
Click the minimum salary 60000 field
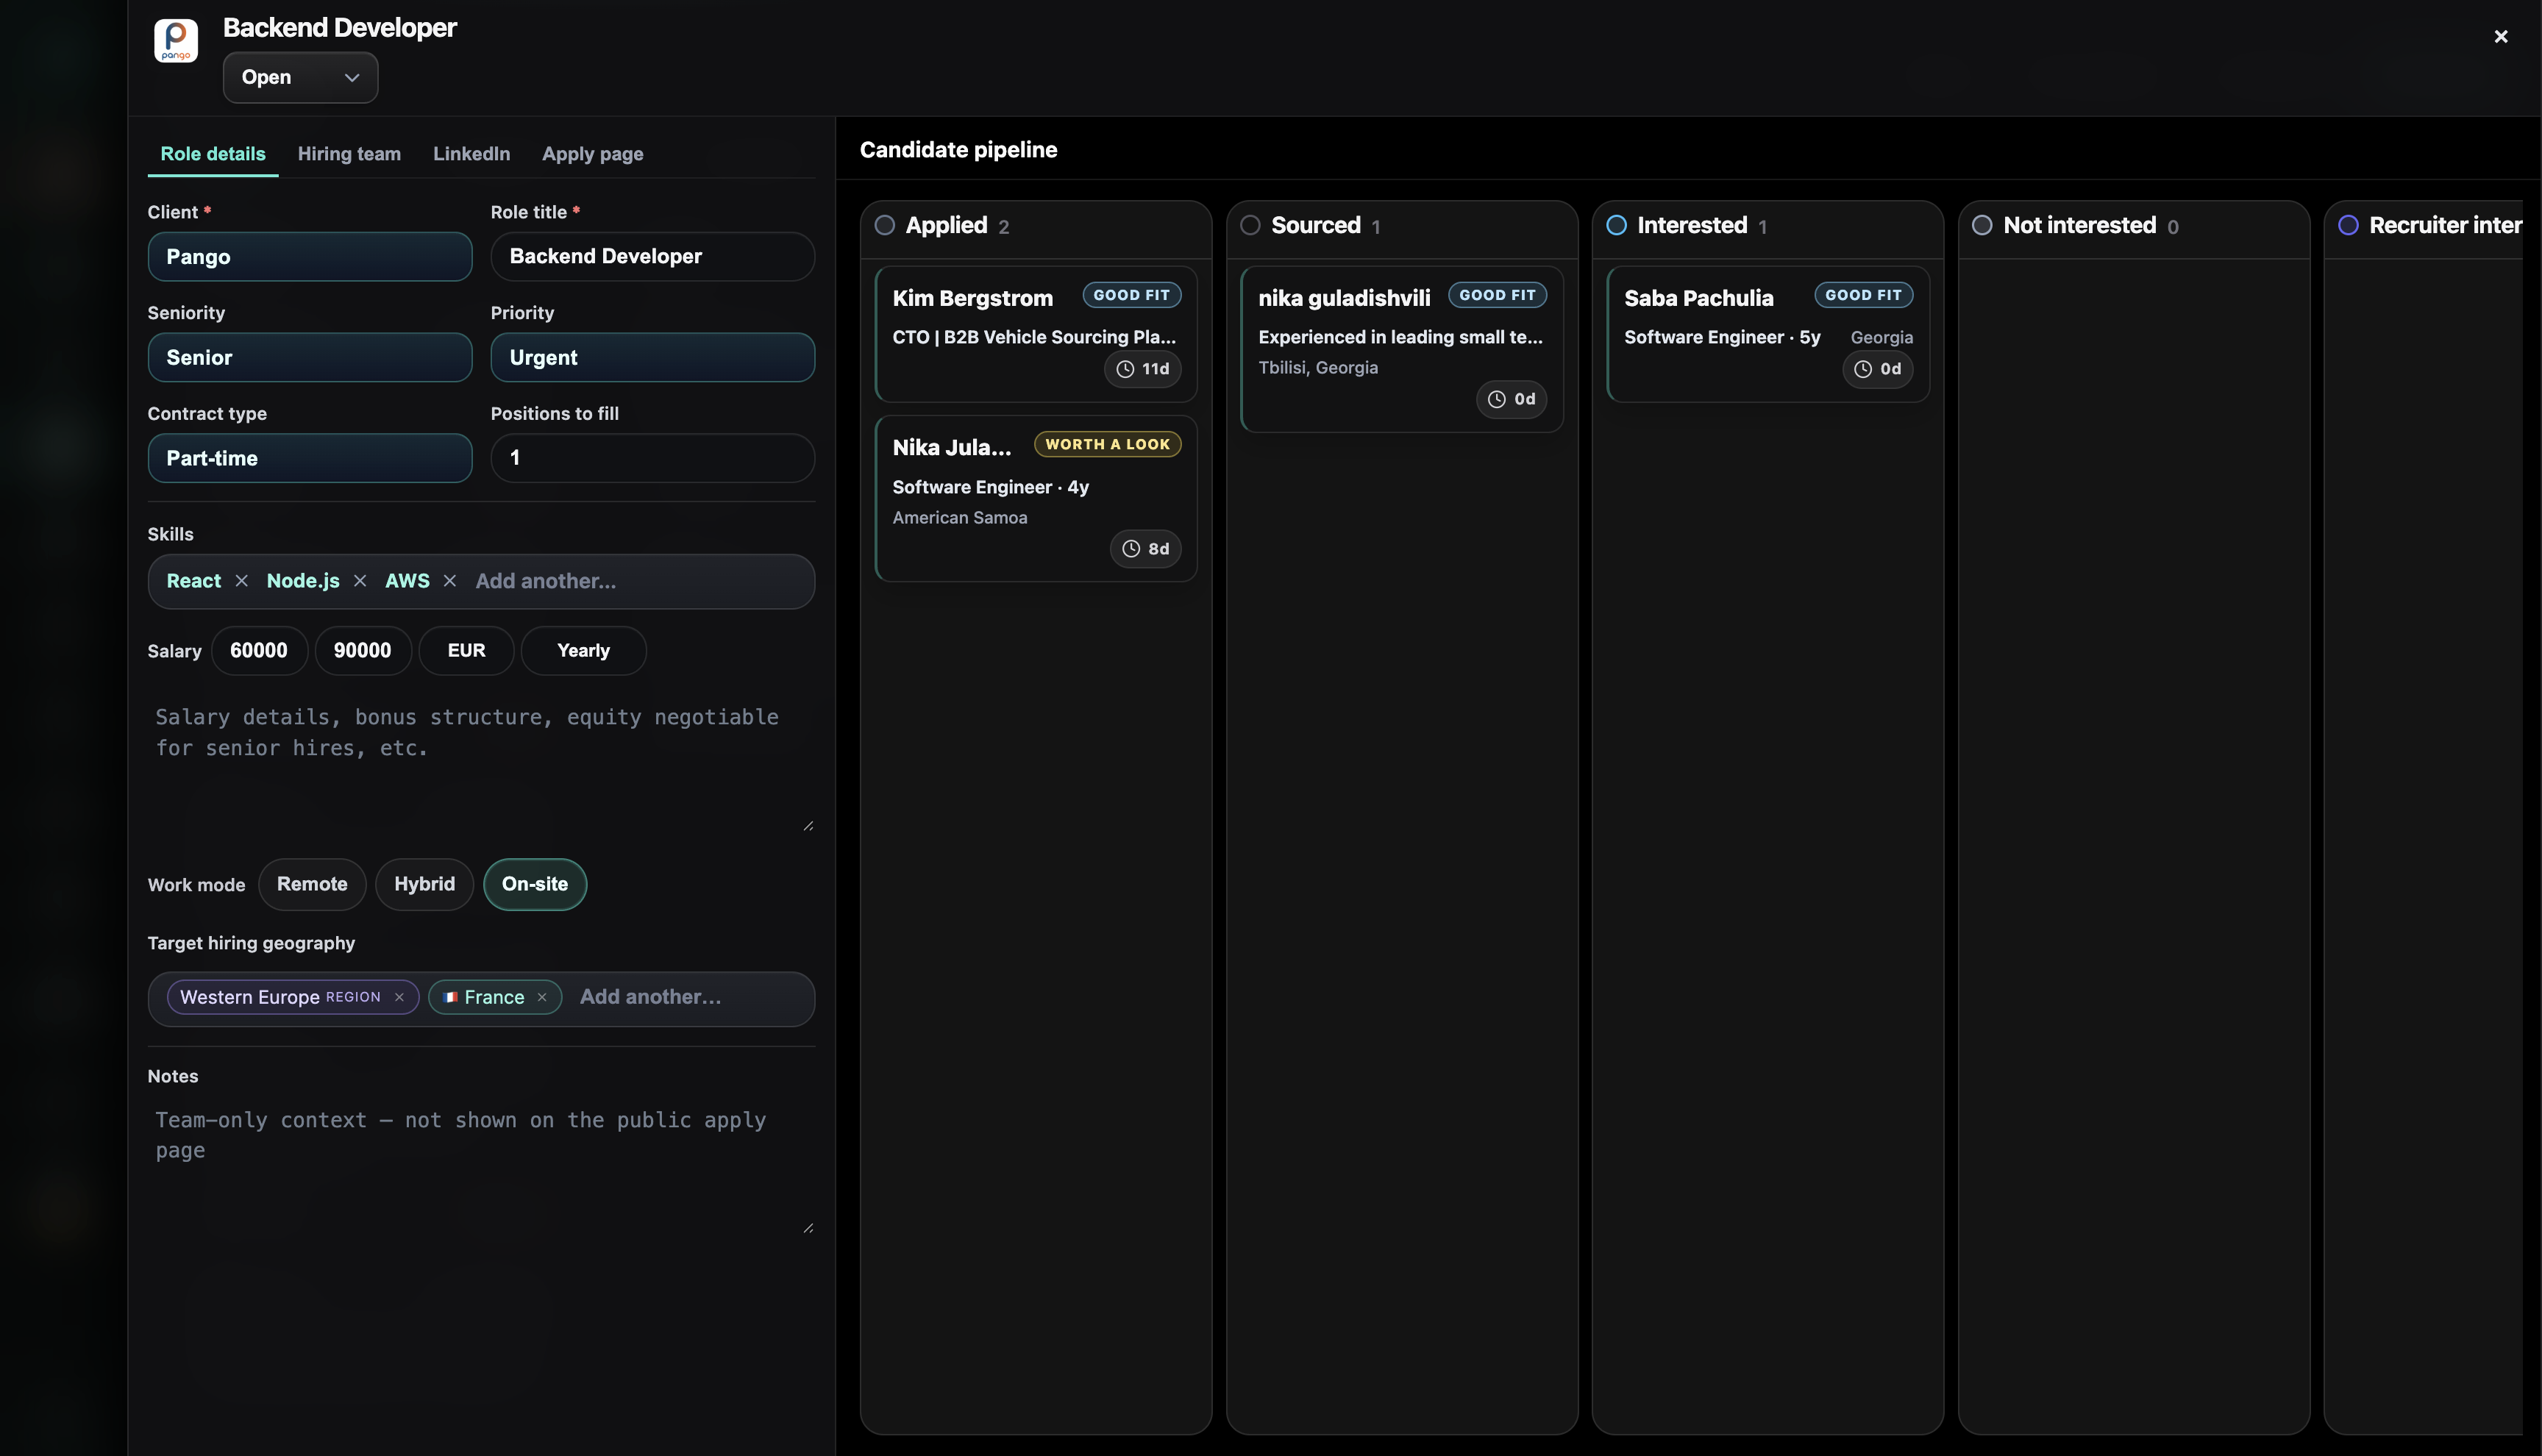[x=259, y=651]
